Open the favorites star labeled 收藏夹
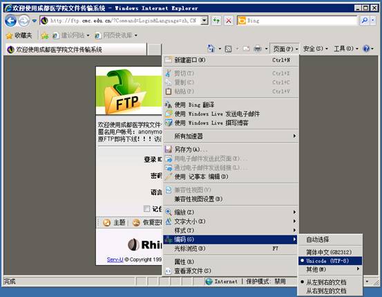 pyautogui.click(x=19, y=36)
